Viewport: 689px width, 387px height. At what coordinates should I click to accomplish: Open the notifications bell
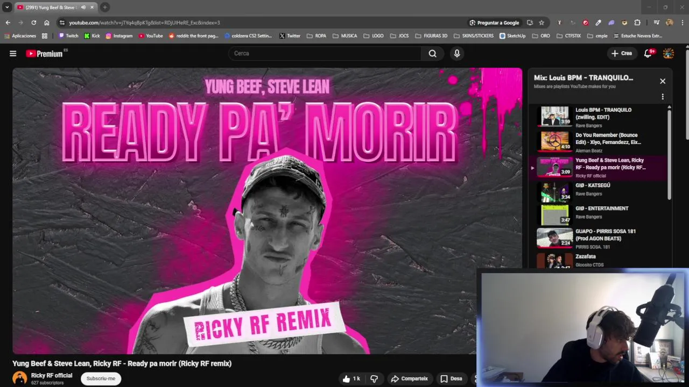(x=648, y=53)
